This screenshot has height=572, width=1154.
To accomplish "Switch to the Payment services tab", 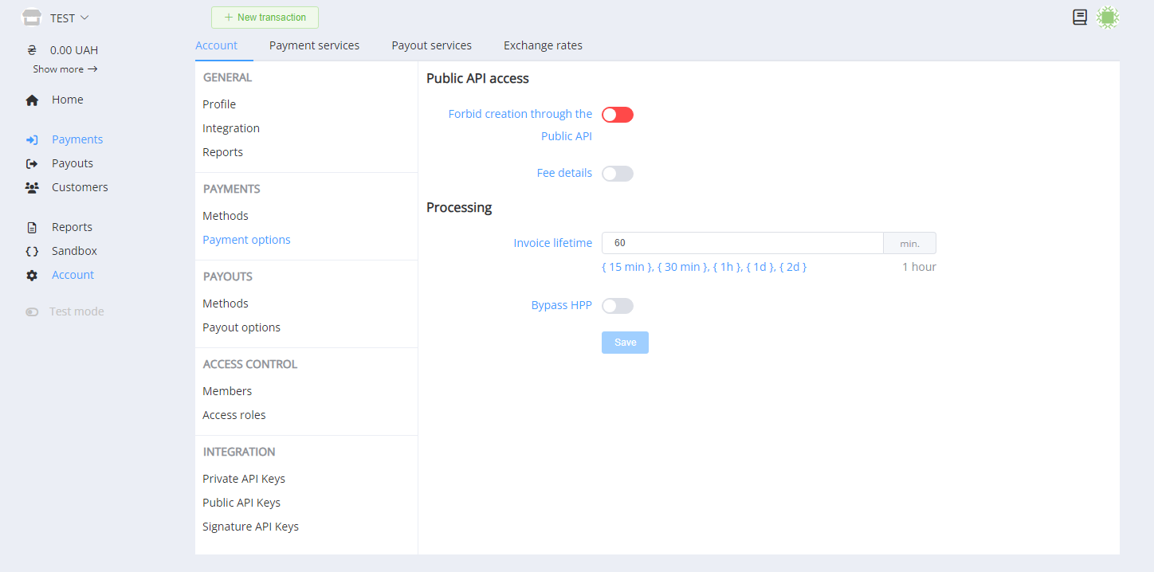I will tap(314, 45).
